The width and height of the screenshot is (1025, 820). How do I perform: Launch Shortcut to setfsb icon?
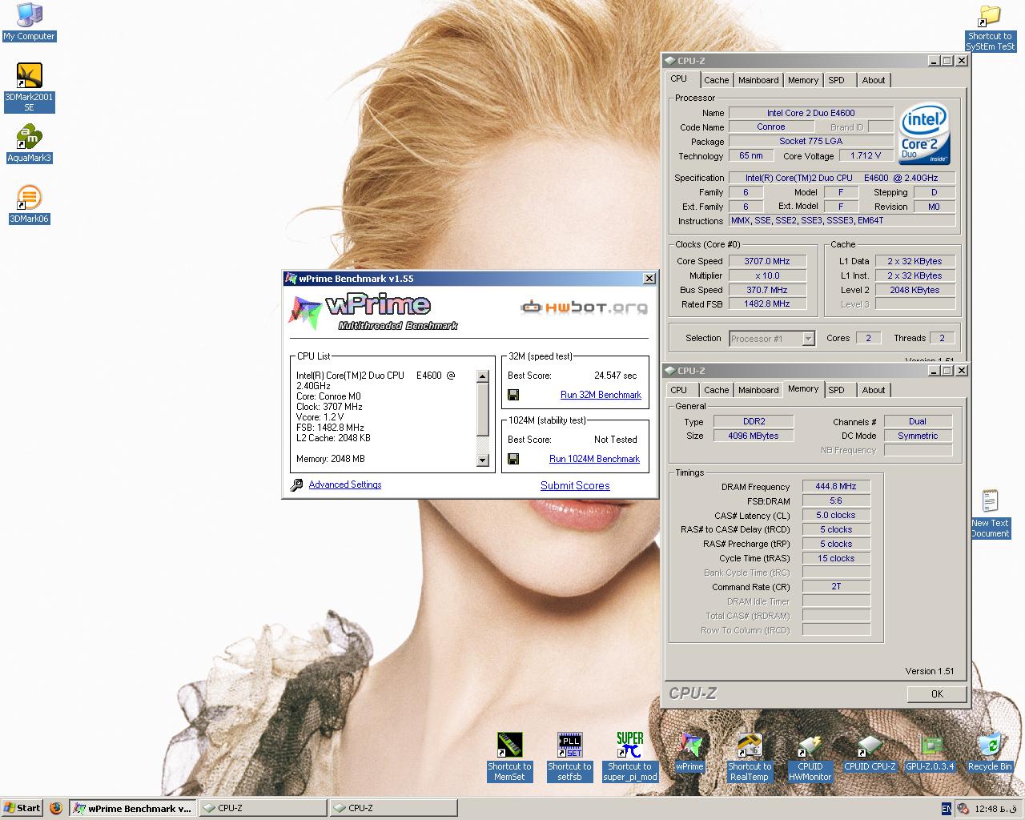pos(569,757)
